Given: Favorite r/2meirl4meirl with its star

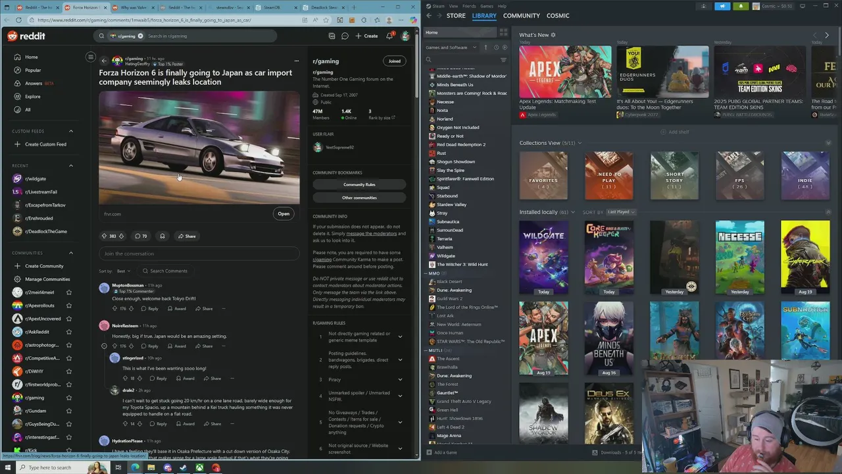Looking at the screenshot, I should click(x=68, y=292).
